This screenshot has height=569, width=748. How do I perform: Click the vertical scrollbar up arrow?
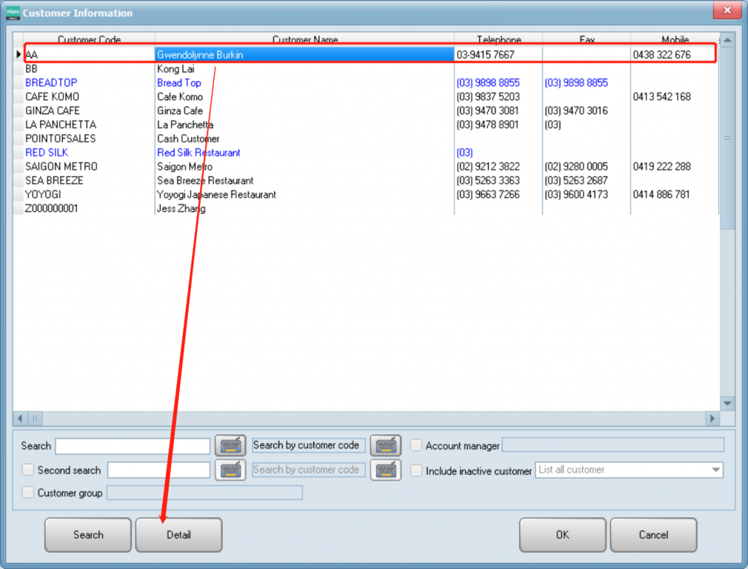[x=727, y=40]
